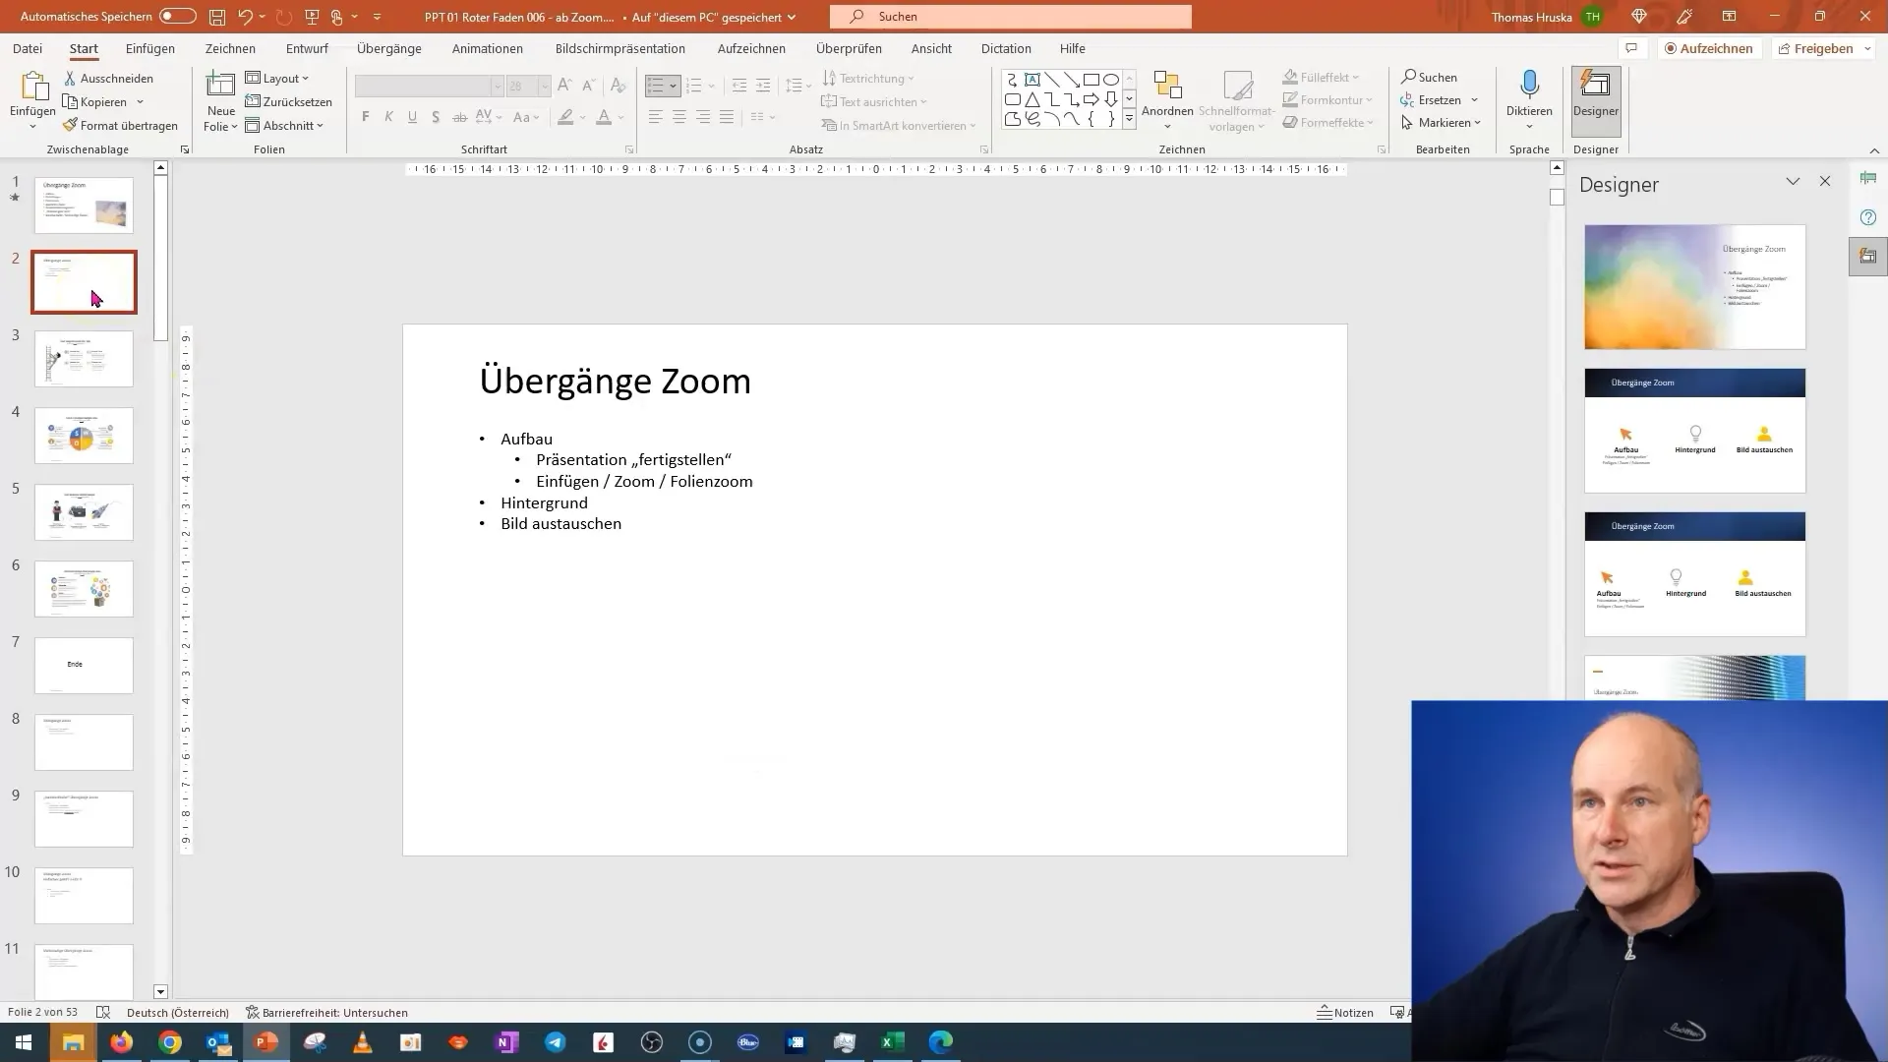The width and height of the screenshot is (1888, 1062).
Task: Open Übergänge tab in ribbon
Action: [x=389, y=48]
